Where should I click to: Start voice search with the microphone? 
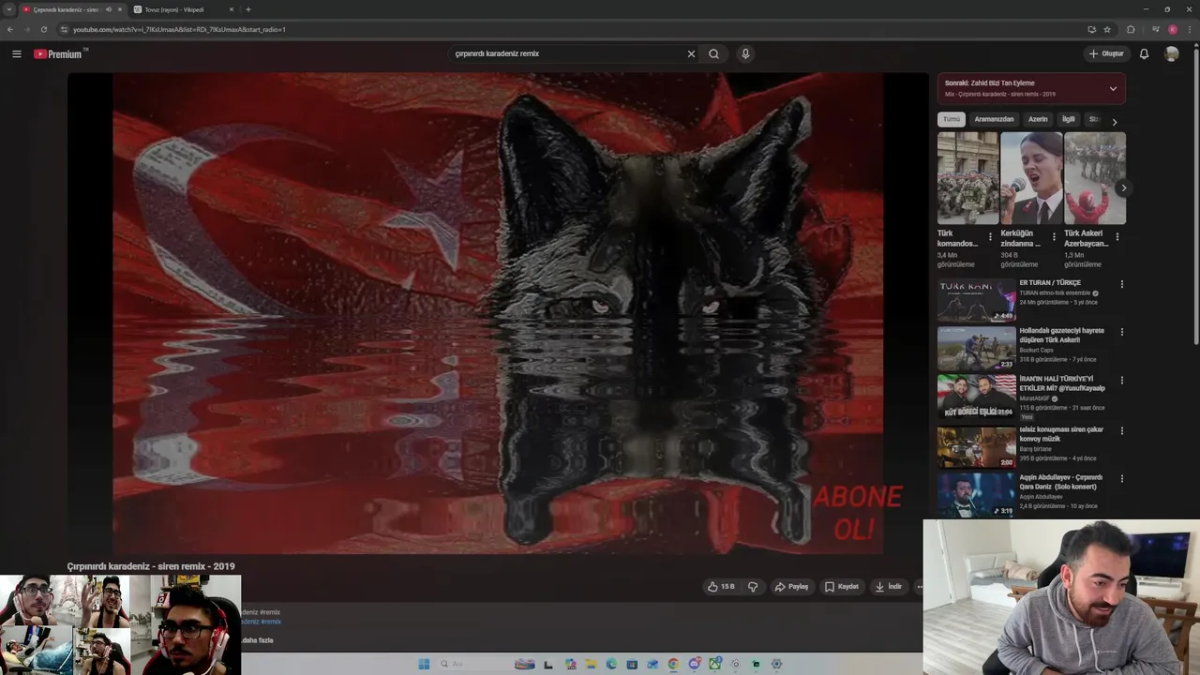(x=745, y=53)
